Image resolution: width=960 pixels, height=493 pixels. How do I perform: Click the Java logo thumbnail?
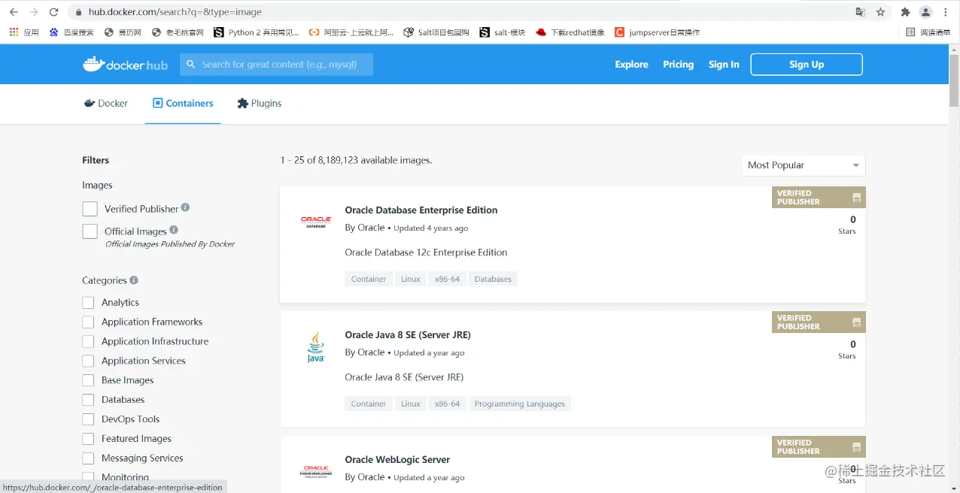pos(316,347)
